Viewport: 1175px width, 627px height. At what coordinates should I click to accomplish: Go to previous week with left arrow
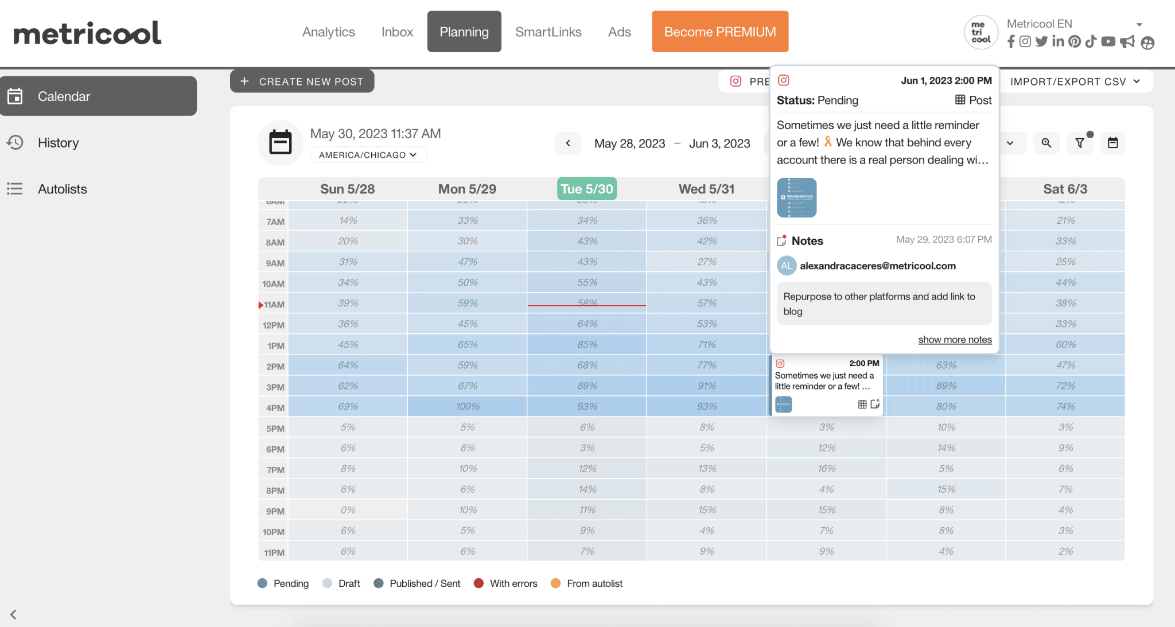point(568,143)
